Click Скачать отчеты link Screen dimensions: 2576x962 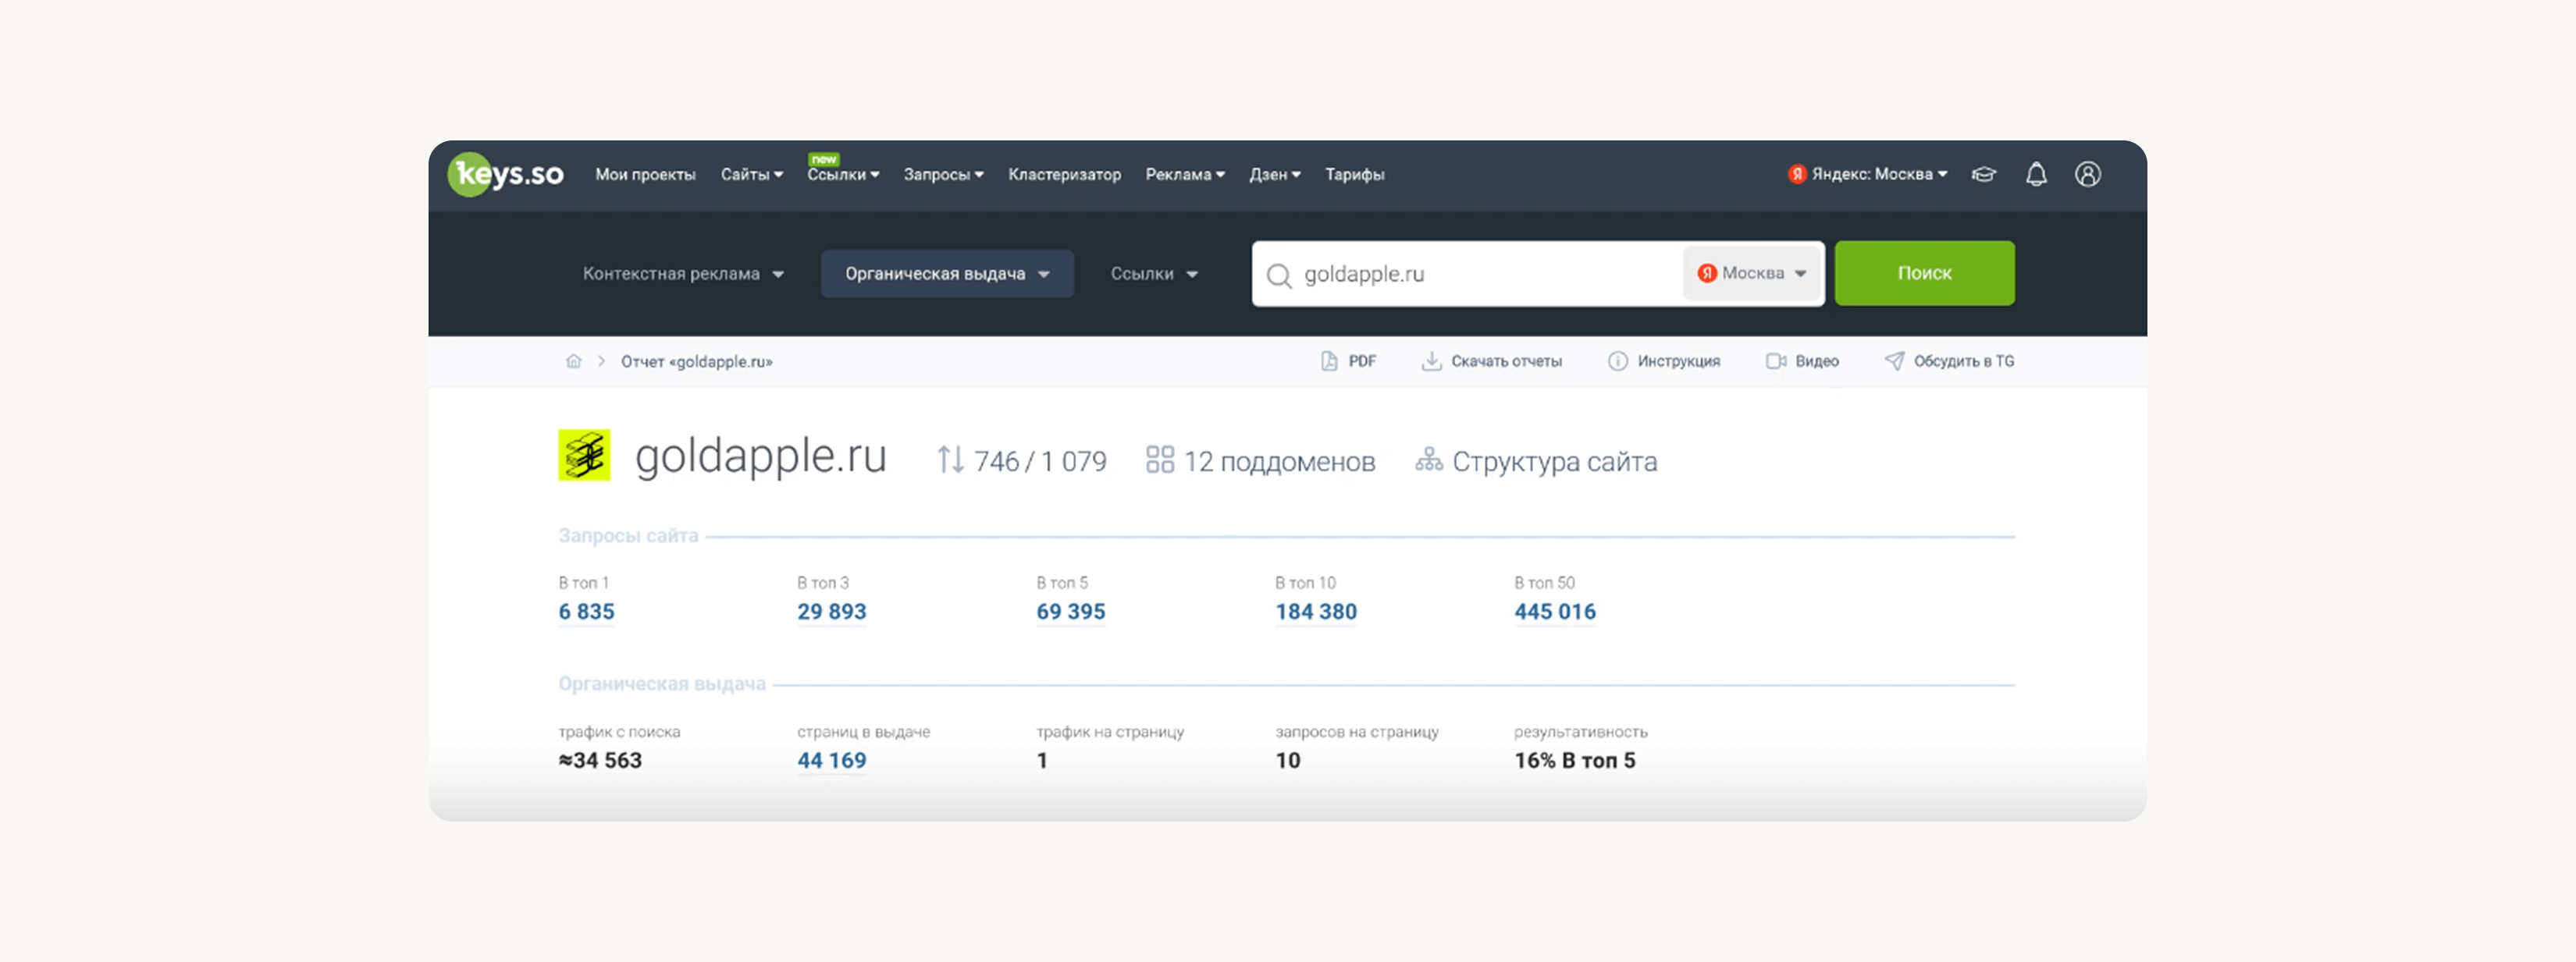point(1506,361)
